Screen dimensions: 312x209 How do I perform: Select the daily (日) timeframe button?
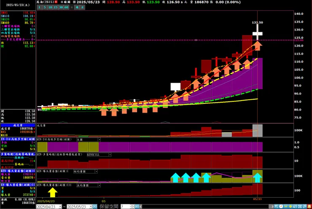coord(72,7)
